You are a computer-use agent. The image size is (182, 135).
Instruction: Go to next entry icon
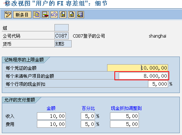[72, 15]
